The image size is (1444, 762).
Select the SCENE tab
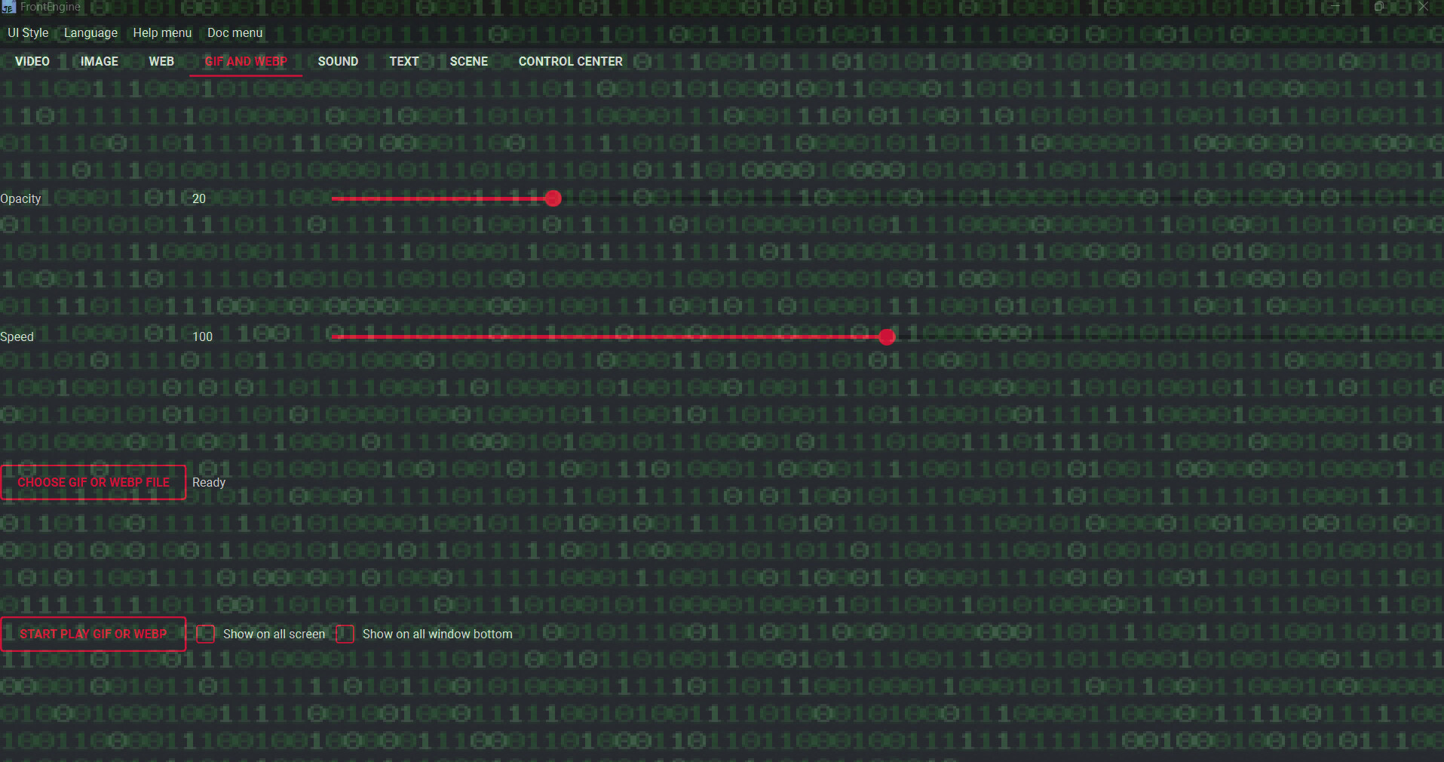point(468,61)
